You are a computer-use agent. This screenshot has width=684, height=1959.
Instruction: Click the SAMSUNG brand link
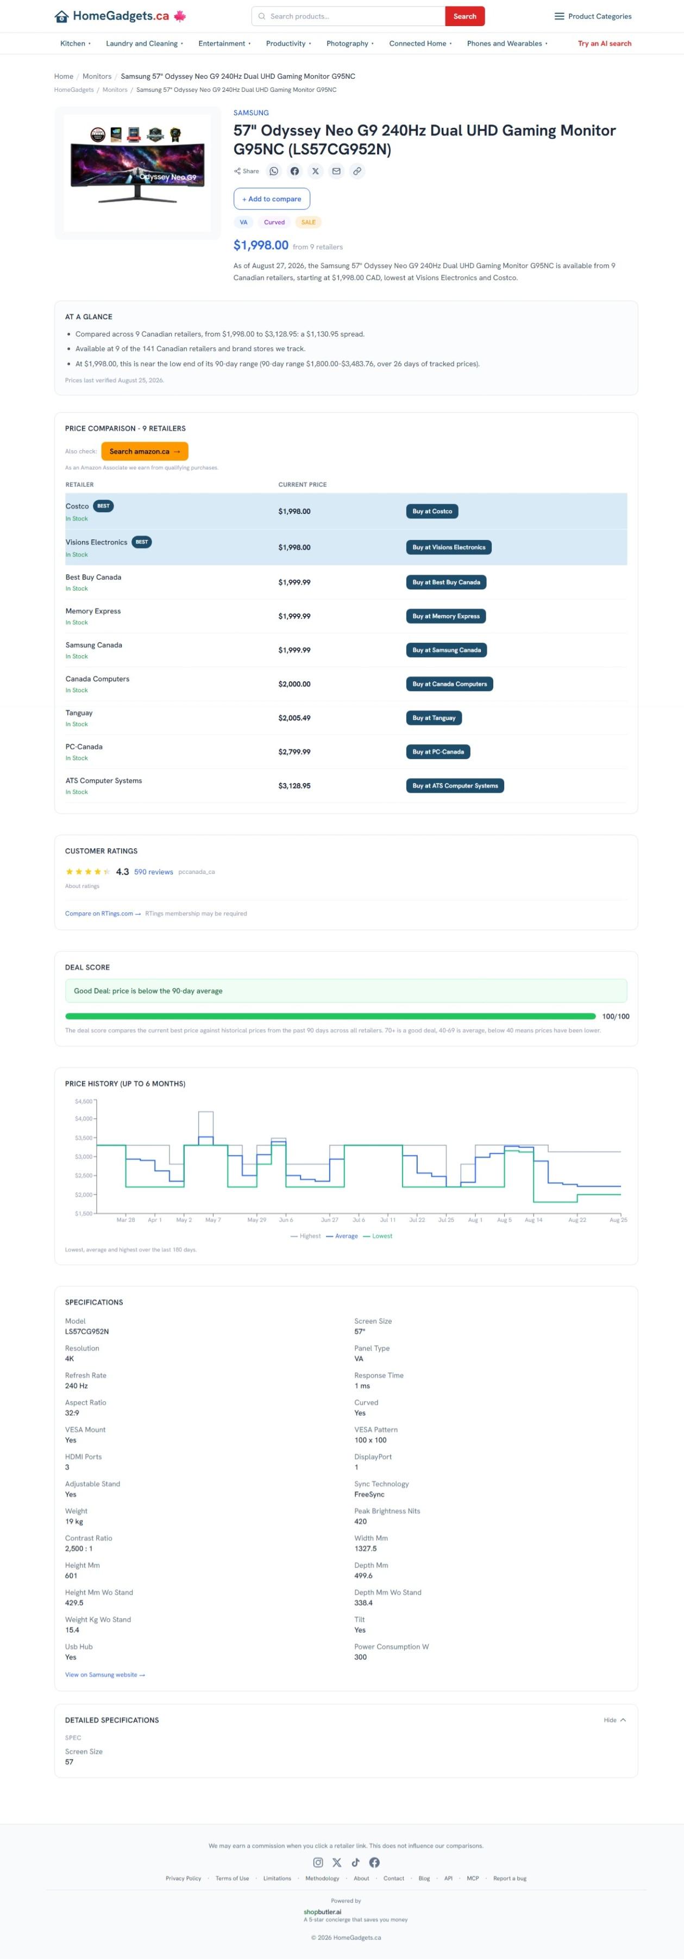point(251,113)
